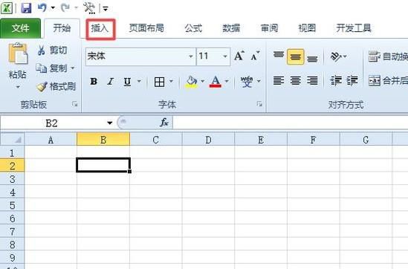Click 合并后居中 merge and center button
The height and width of the screenshot is (269, 408).
pyautogui.click(x=388, y=81)
